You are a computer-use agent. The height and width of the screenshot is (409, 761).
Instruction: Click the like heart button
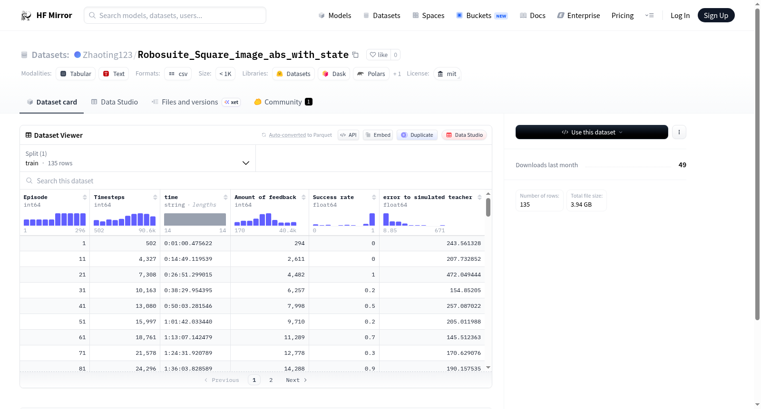click(x=379, y=55)
